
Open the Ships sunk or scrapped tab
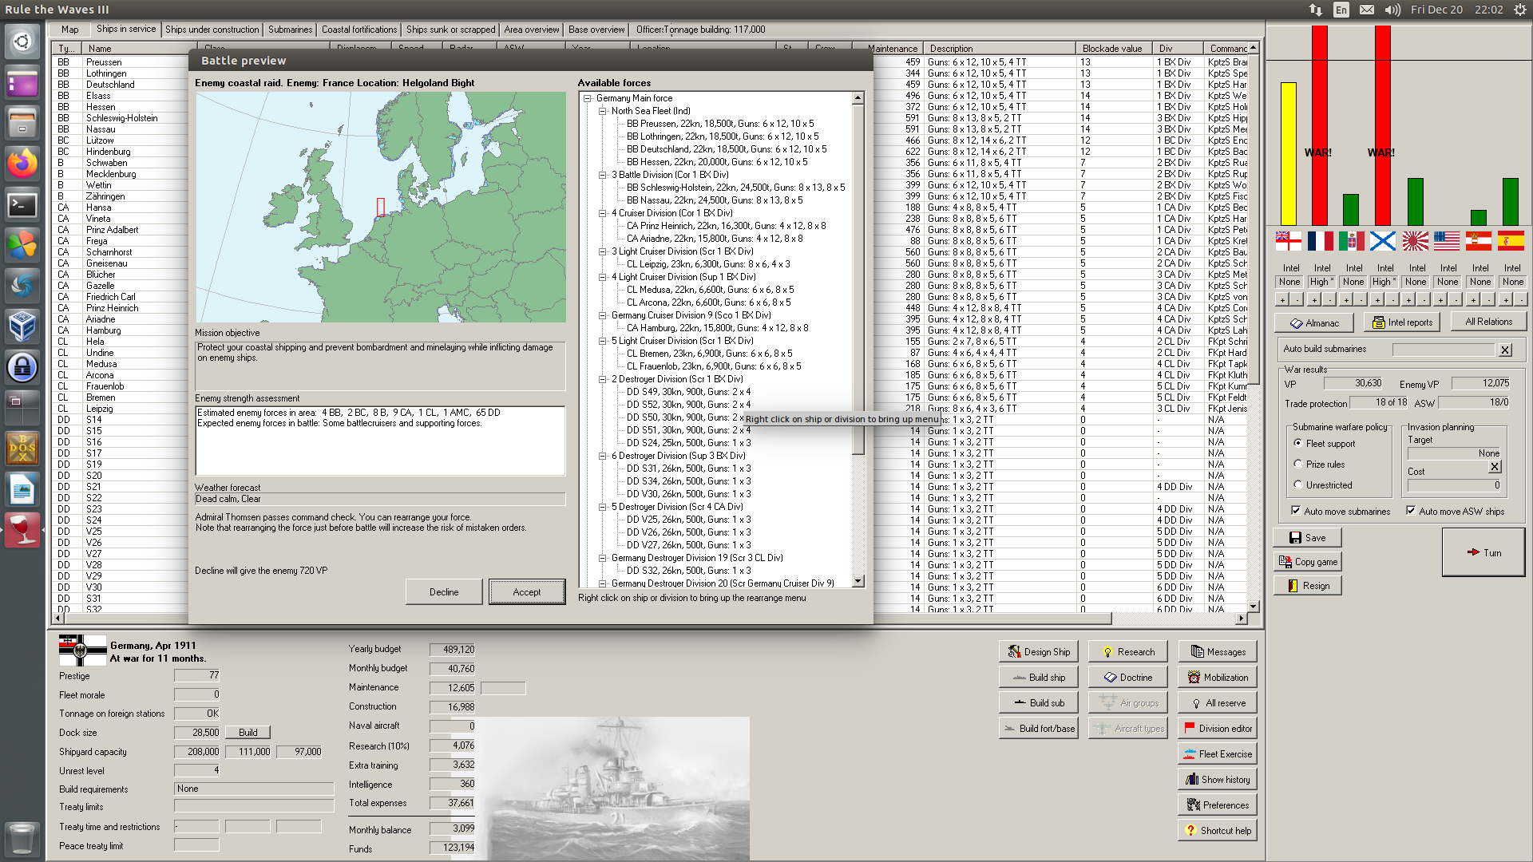coord(450,30)
